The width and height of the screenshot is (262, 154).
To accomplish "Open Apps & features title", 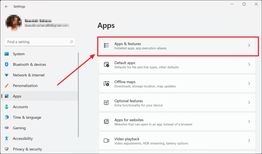I will point(128,44).
